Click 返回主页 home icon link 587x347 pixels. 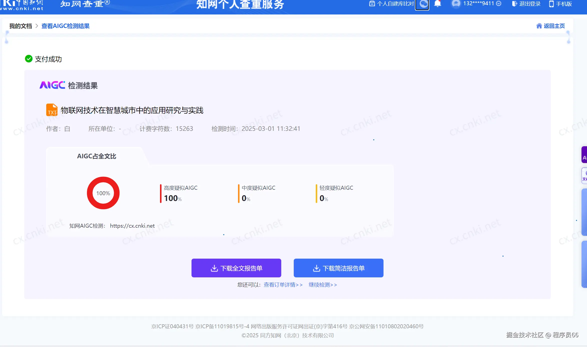(550, 26)
